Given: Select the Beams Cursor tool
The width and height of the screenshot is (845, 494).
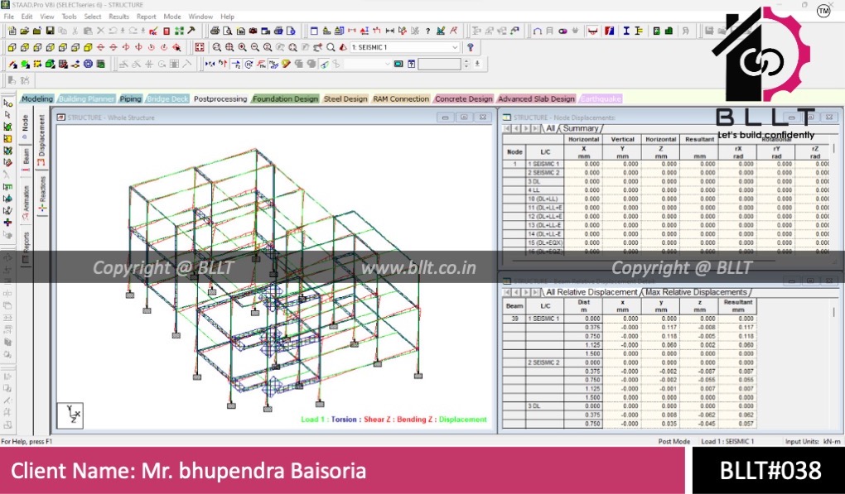Looking at the screenshot, I should [x=7, y=115].
